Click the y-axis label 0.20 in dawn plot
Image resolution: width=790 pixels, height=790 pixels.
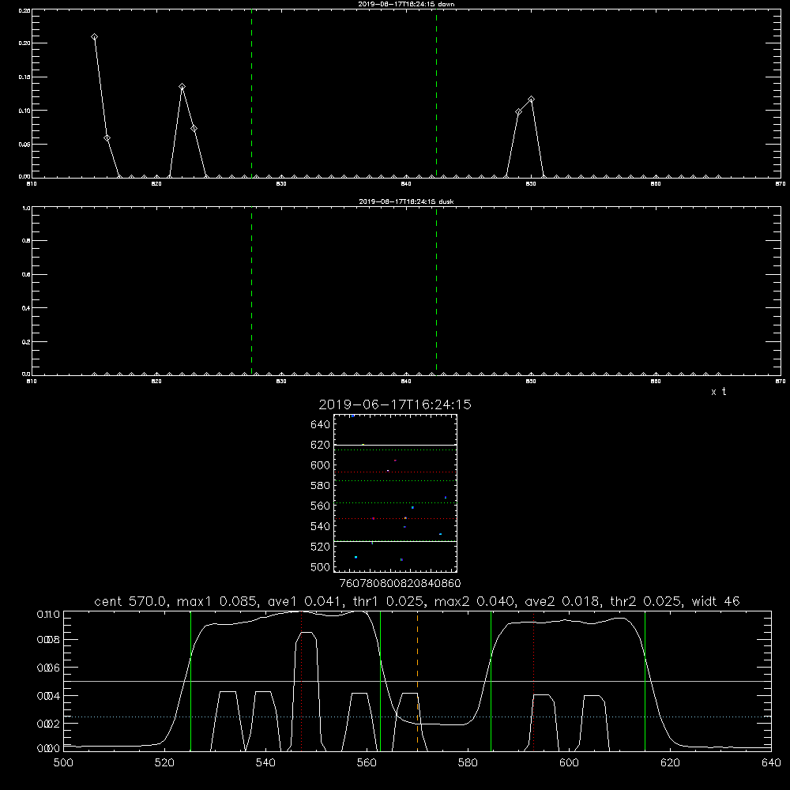(x=24, y=43)
